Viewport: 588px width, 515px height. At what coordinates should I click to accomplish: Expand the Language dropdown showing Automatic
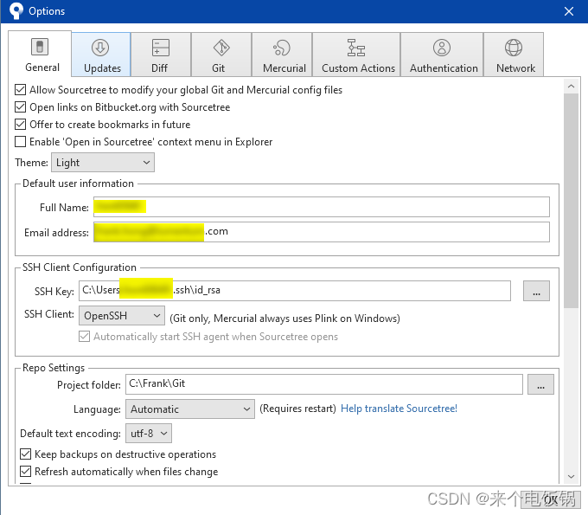coord(190,409)
